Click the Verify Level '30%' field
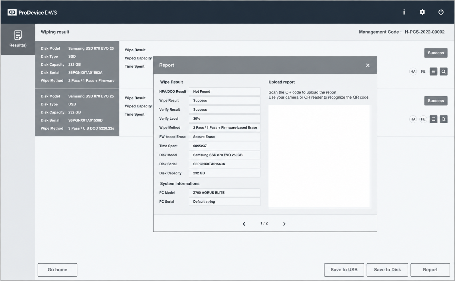The image size is (455, 281). click(x=225, y=119)
